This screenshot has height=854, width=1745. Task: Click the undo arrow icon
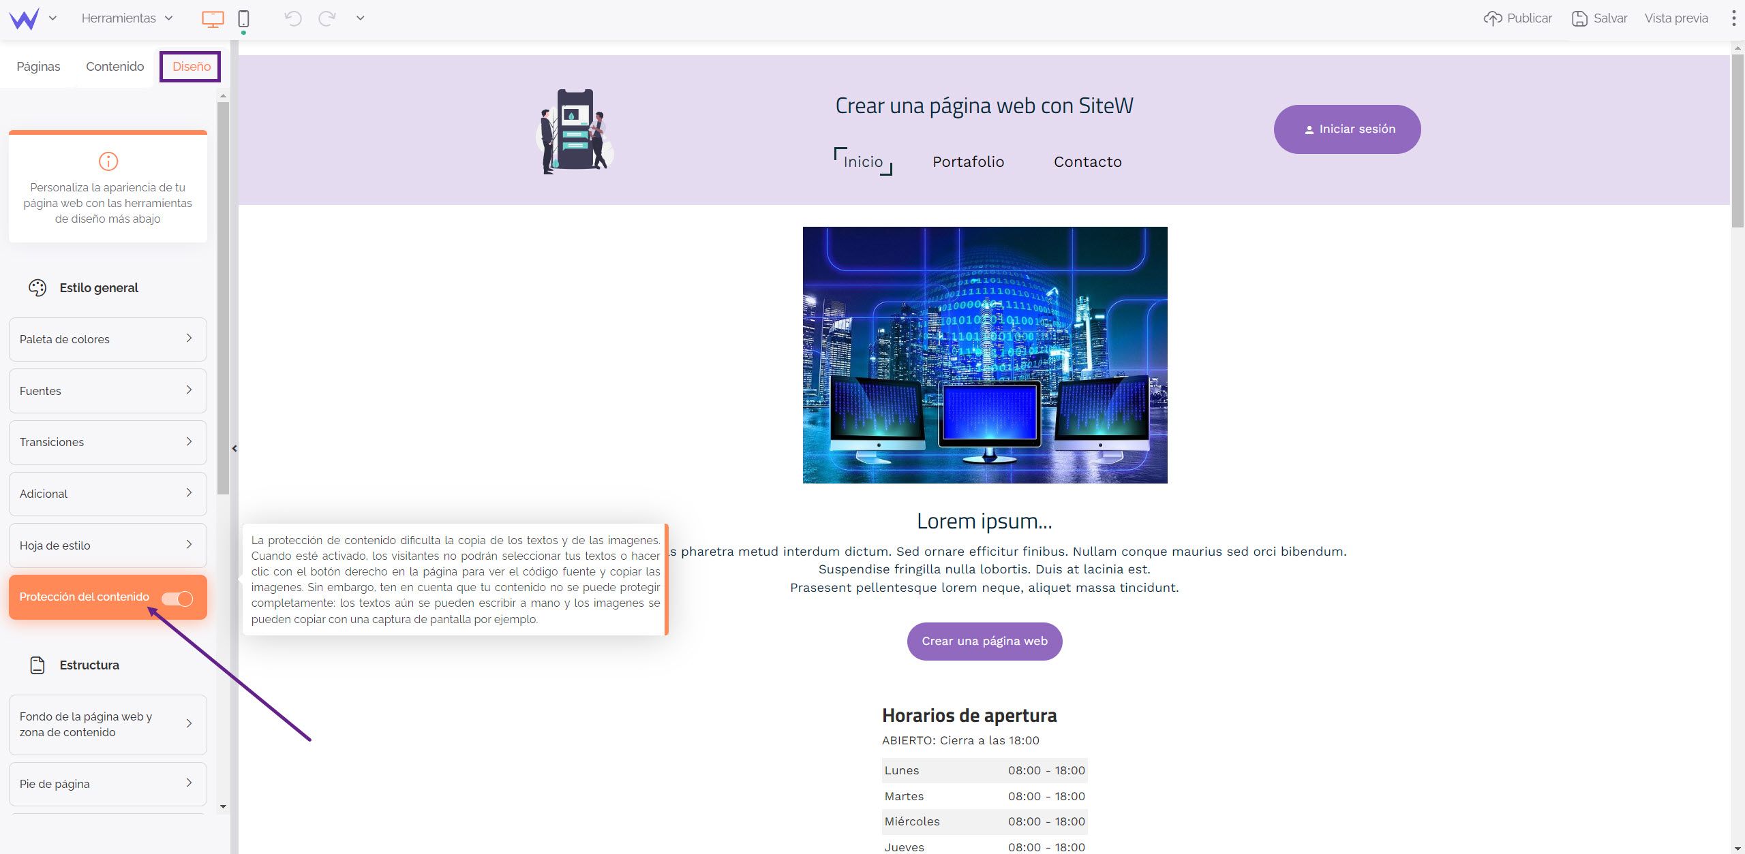(293, 18)
